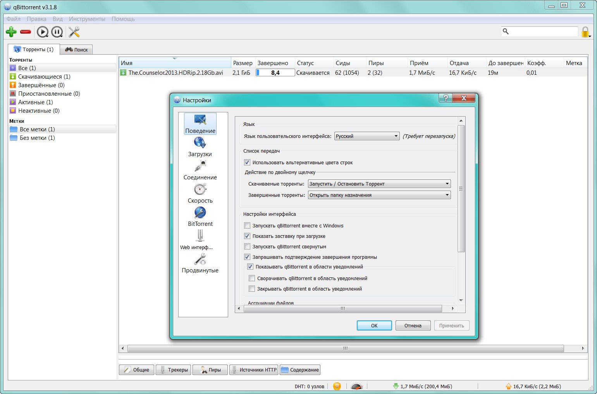Open the Файл menu

14,19
